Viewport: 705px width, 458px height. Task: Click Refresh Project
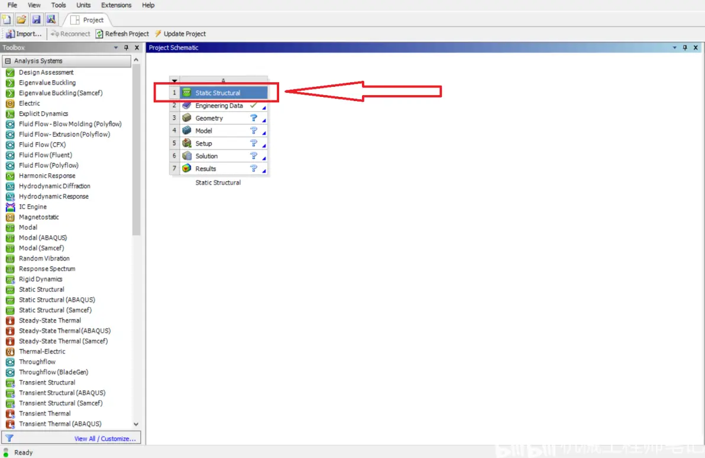click(122, 34)
